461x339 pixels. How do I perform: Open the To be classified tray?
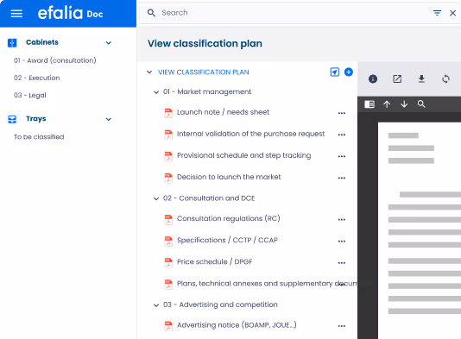tap(39, 137)
